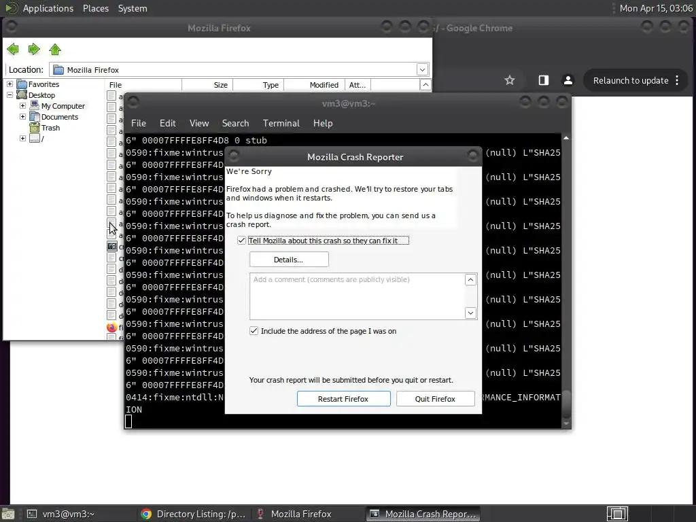Uncheck Include the address of the page
Image resolution: width=696 pixels, height=522 pixels.
[254, 331]
